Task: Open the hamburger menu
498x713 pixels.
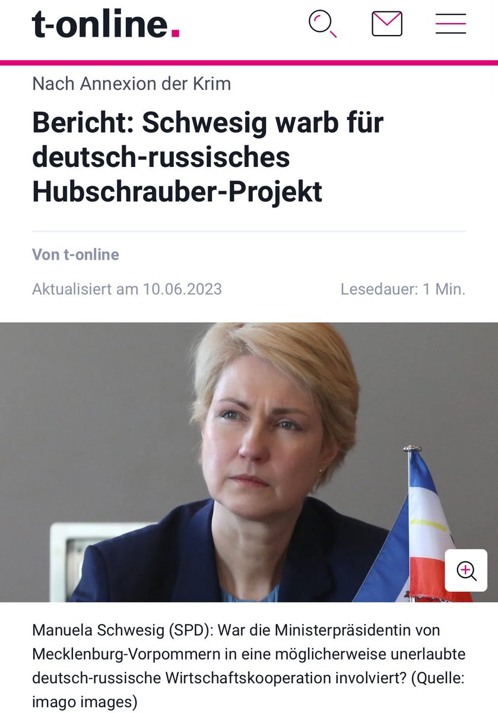Action: (451, 24)
